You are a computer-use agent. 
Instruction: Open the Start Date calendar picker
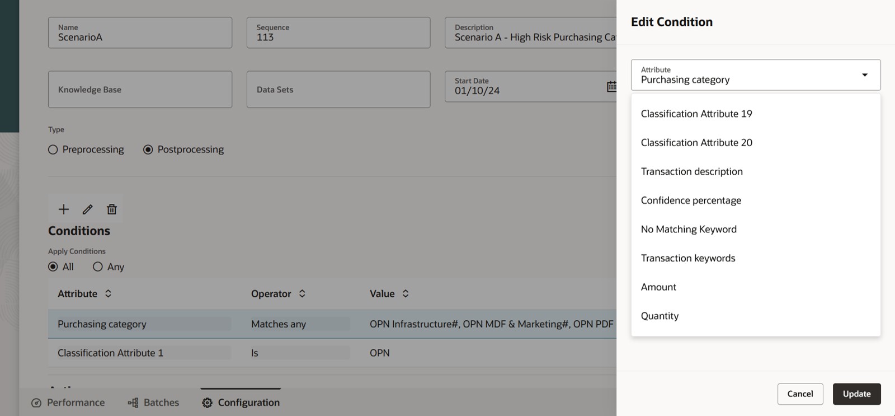(611, 86)
